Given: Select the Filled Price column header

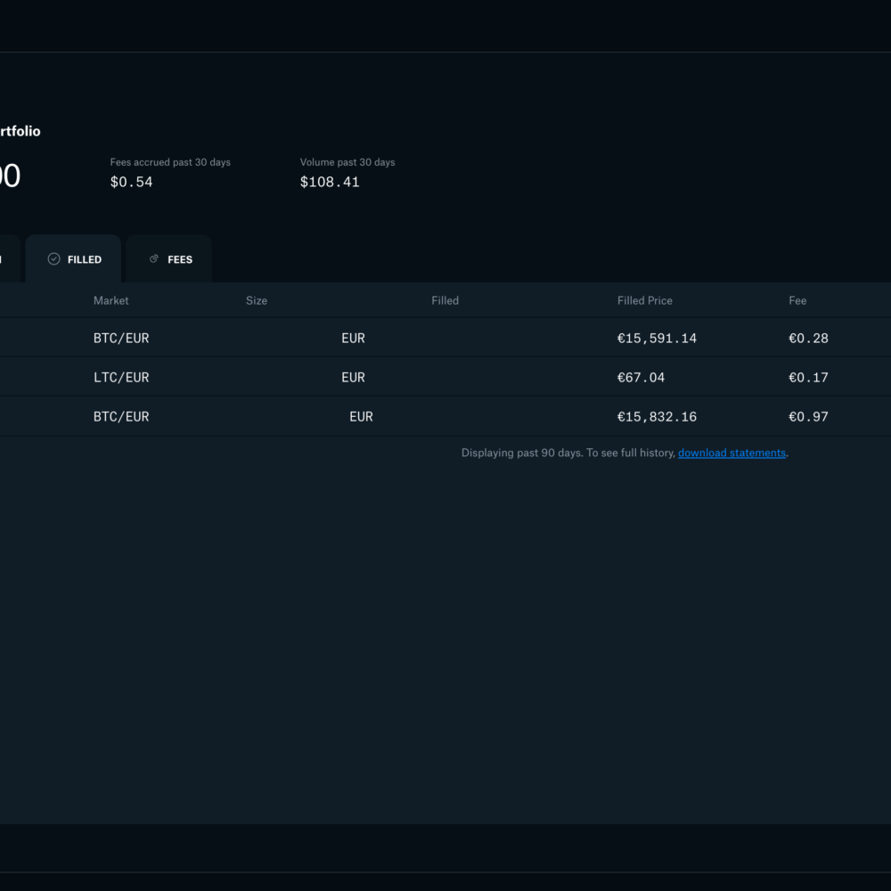Looking at the screenshot, I should click(x=644, y=301).
